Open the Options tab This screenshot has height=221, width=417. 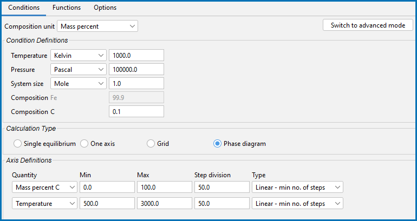point(105,8)
